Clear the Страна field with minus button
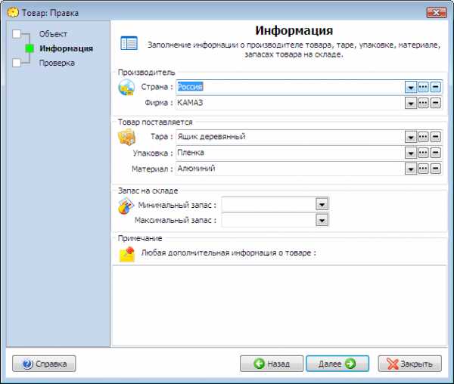The height and width of the screenshot is (384, 454). pos(436,87)
